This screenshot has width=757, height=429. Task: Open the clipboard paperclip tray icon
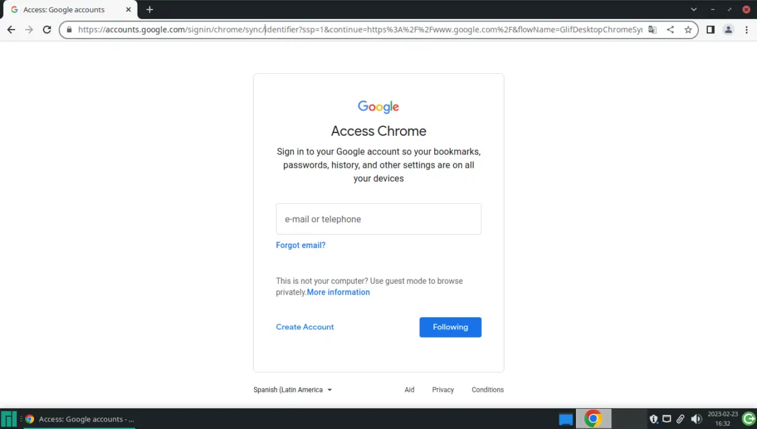click(x=681, y=419)
